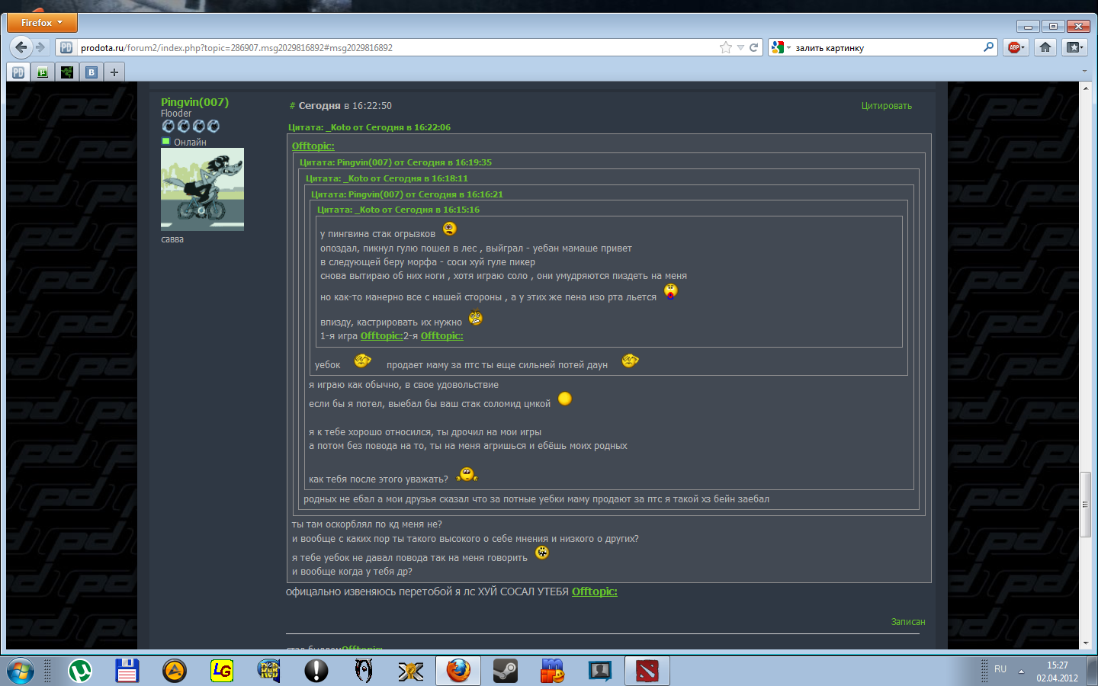Show hidden tray icons arrow
Image resolution: width=1098 pixels, height=686 pixels.
(x=1021, y=671)
